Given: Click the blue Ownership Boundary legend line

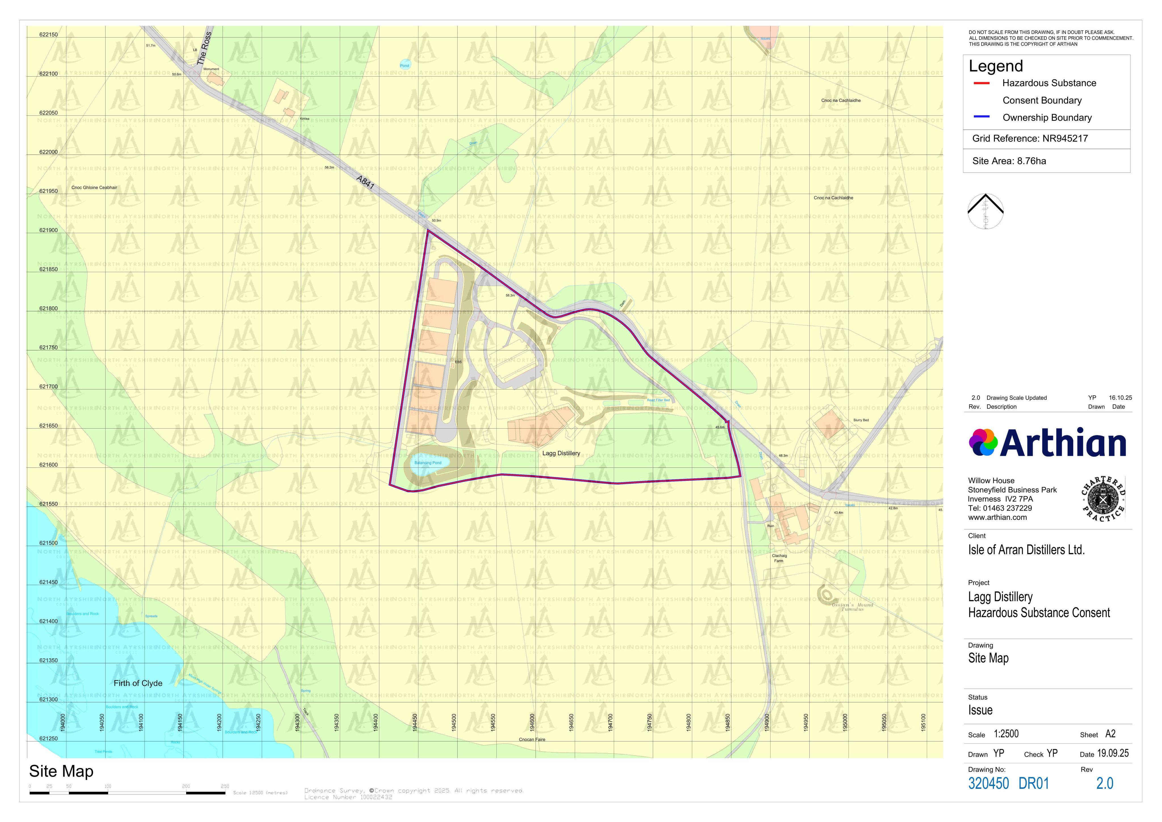Looking at the screenshot, I should (x=981, y=117).
